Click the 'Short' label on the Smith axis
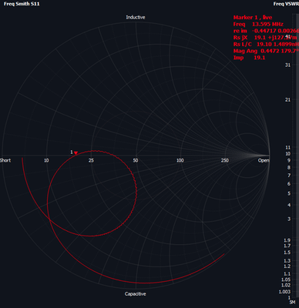The height and width of the screenshot is (308, 299). tap(5, 160)
